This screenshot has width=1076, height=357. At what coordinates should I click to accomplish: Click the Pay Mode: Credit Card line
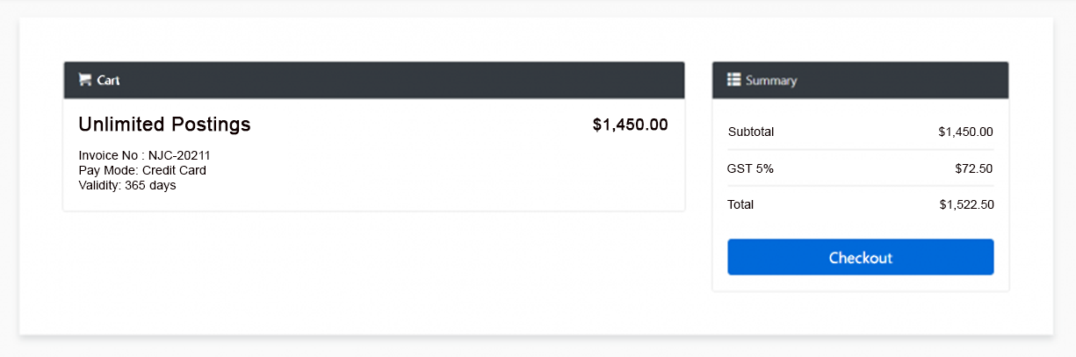142,170
